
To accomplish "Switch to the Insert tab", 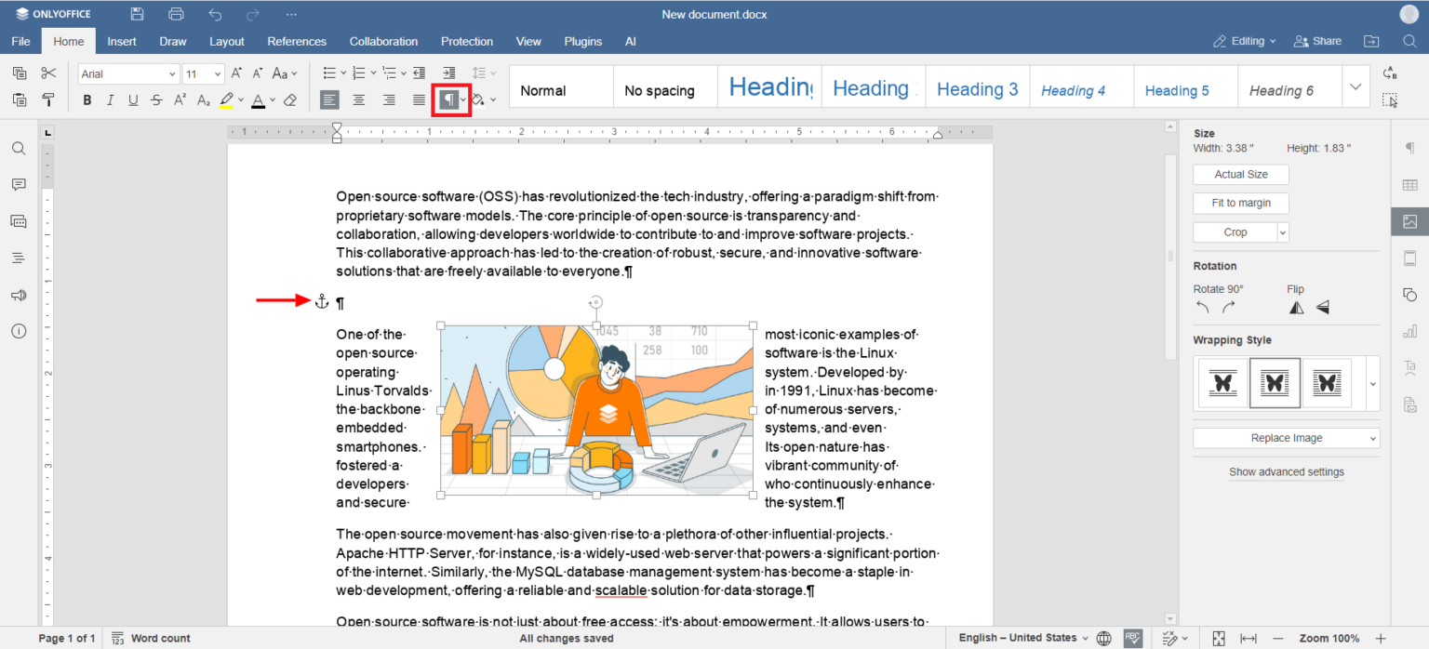I will [122, 41].
